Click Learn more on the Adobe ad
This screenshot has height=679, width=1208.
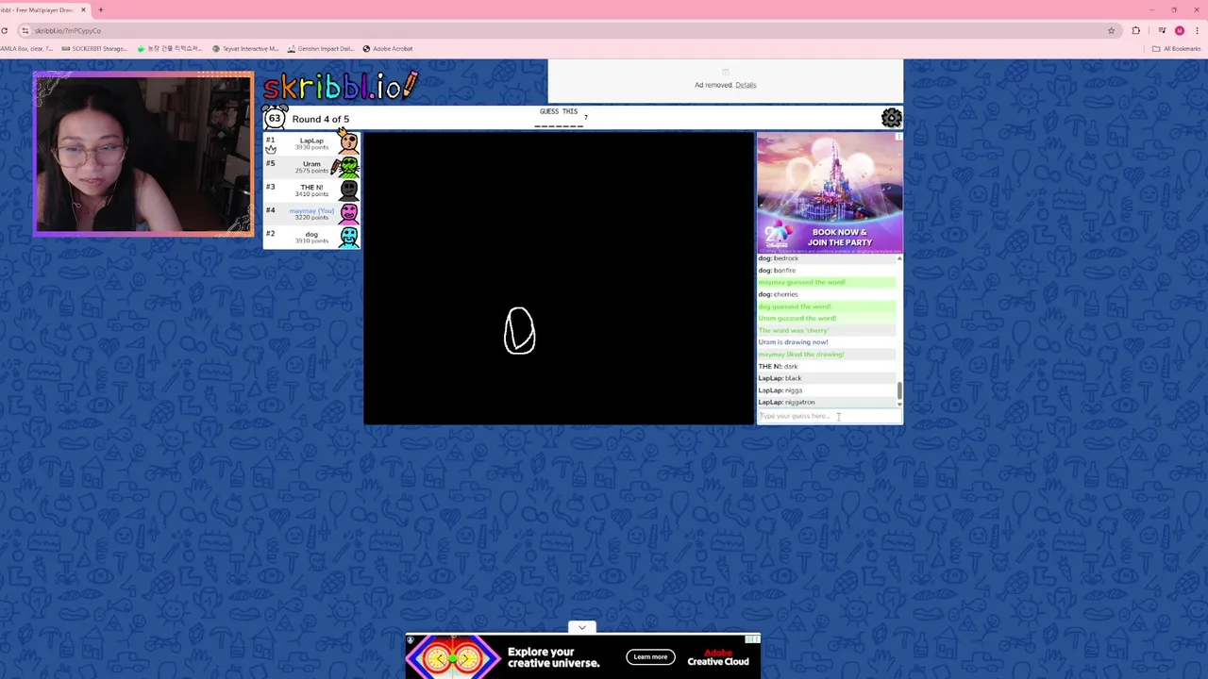(x=650, y=656)
